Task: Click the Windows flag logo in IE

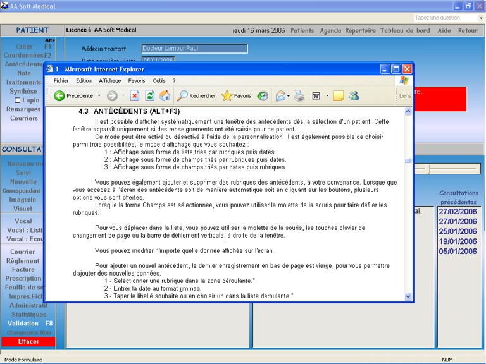Action: (404, 80)
